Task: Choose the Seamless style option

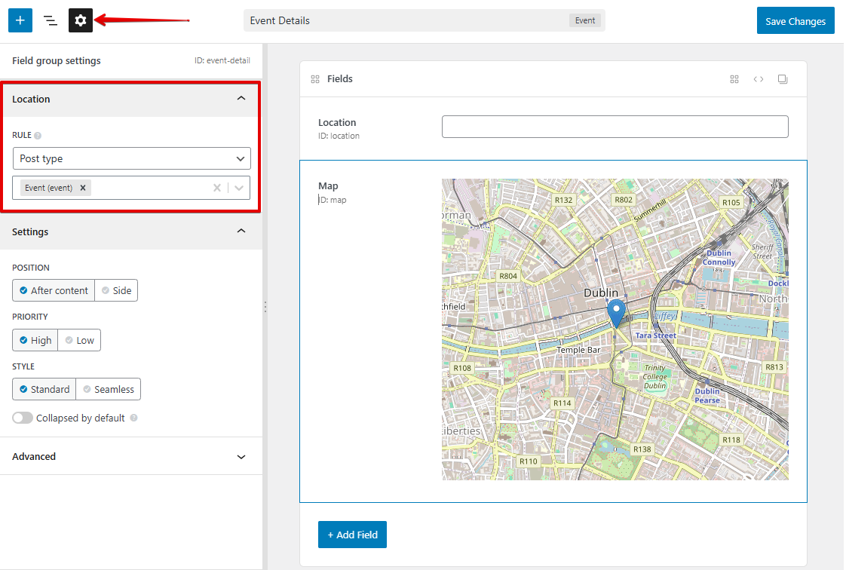Action: coord(108,389)
